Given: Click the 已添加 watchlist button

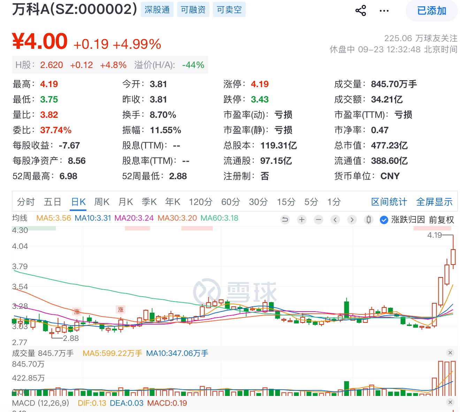Looking at the screenshot, I should (432, 11).
